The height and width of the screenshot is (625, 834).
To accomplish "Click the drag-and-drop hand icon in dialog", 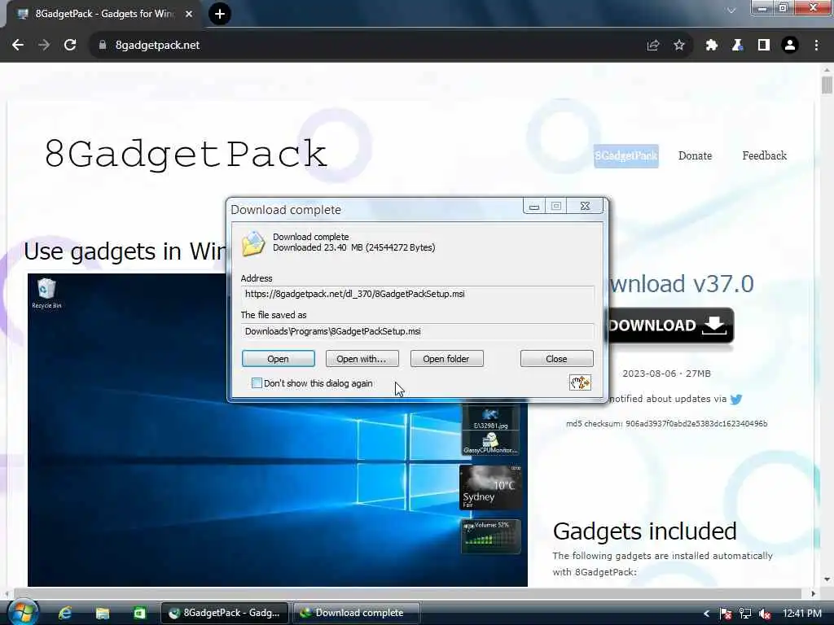I will point(580,382).
